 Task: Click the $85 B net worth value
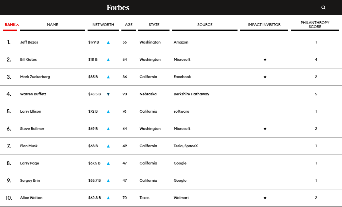(93, 77)
